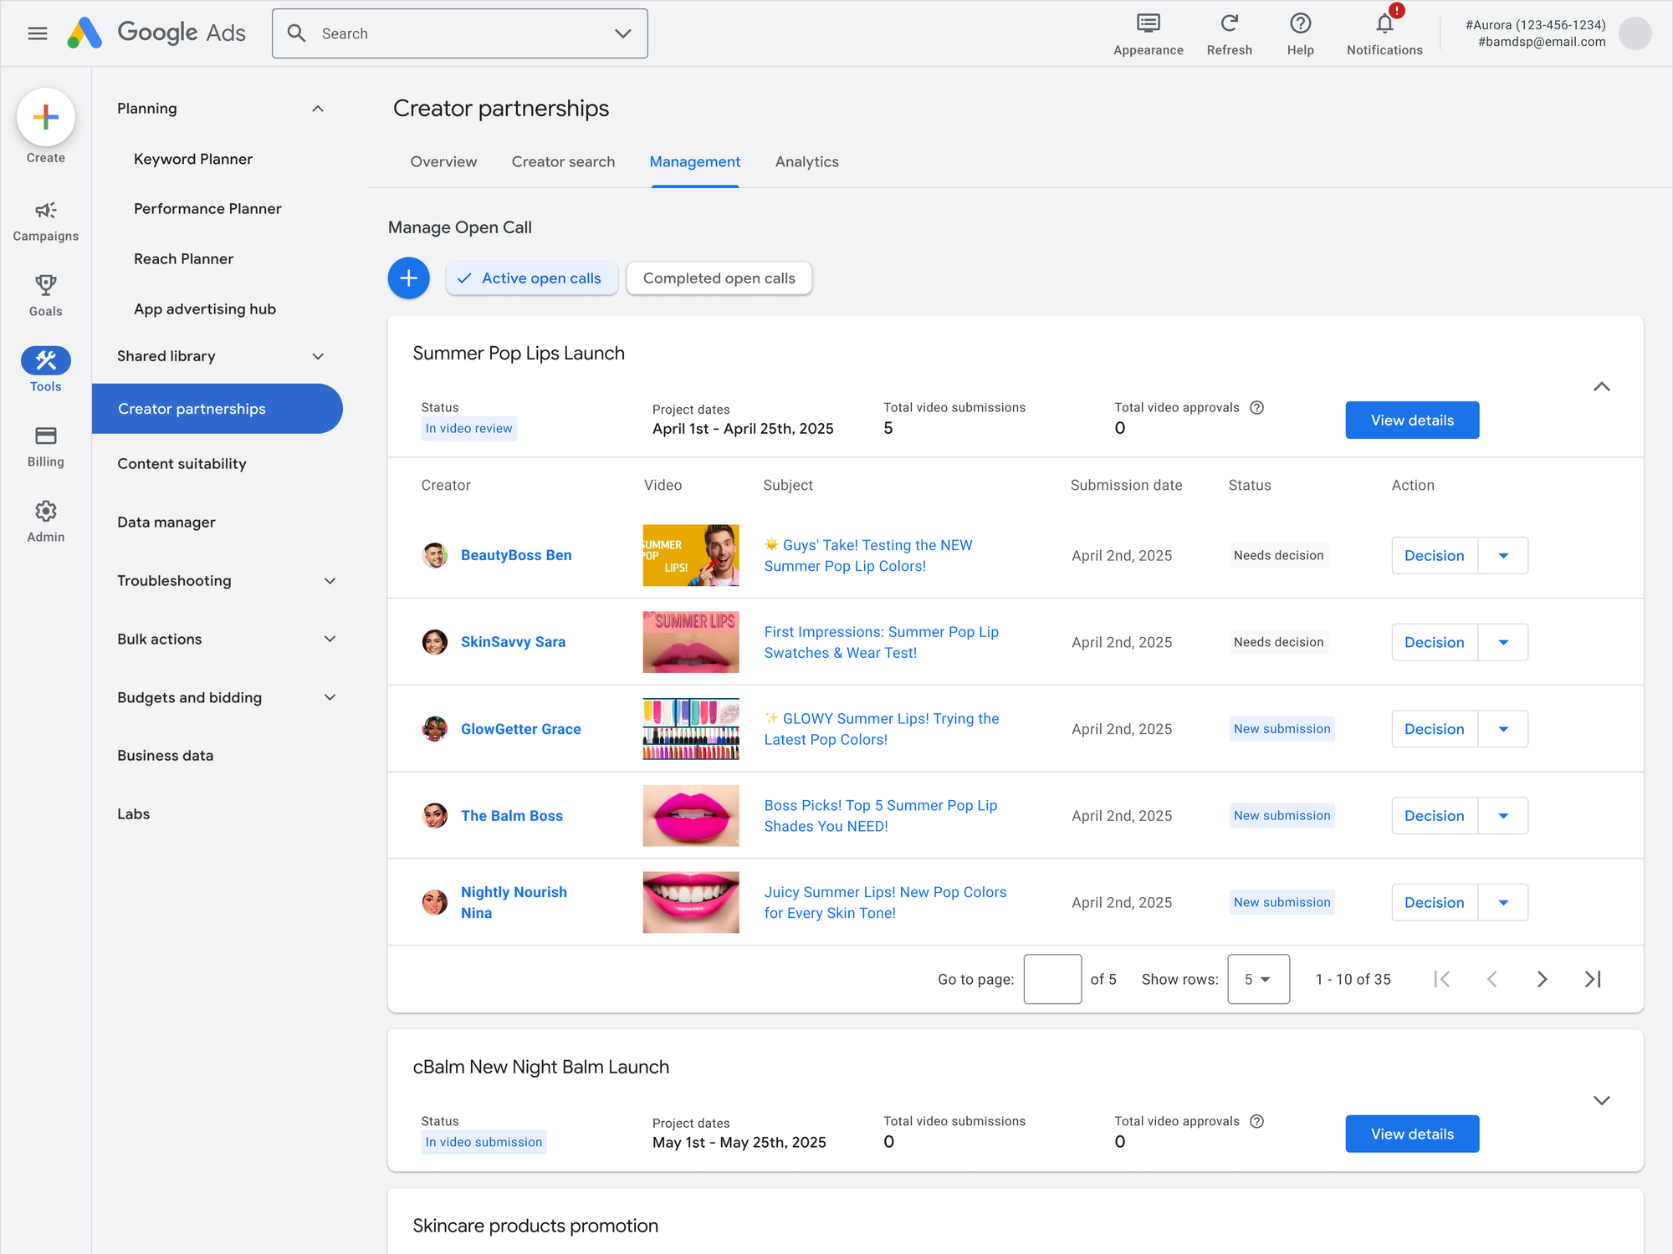
Task: Open Decision dropdown arrow for Nightly Nourish Nina
Action: (1503, 903)
